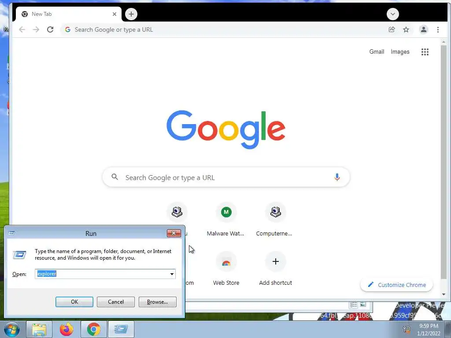
Task: Open the first computer-icon shortcut tile
Action: [x=177, y=212]
